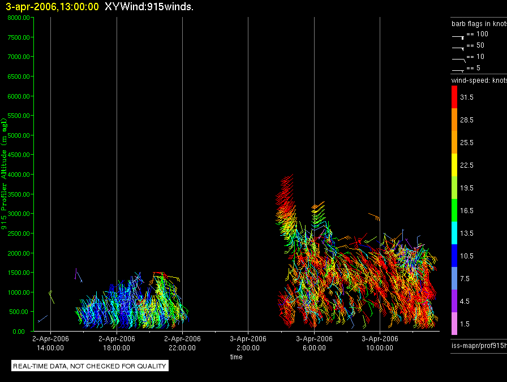Screen dimensions: 507x382
Task: Click the purple 4.5 knots swatch
Action: [x=454, y=301]
